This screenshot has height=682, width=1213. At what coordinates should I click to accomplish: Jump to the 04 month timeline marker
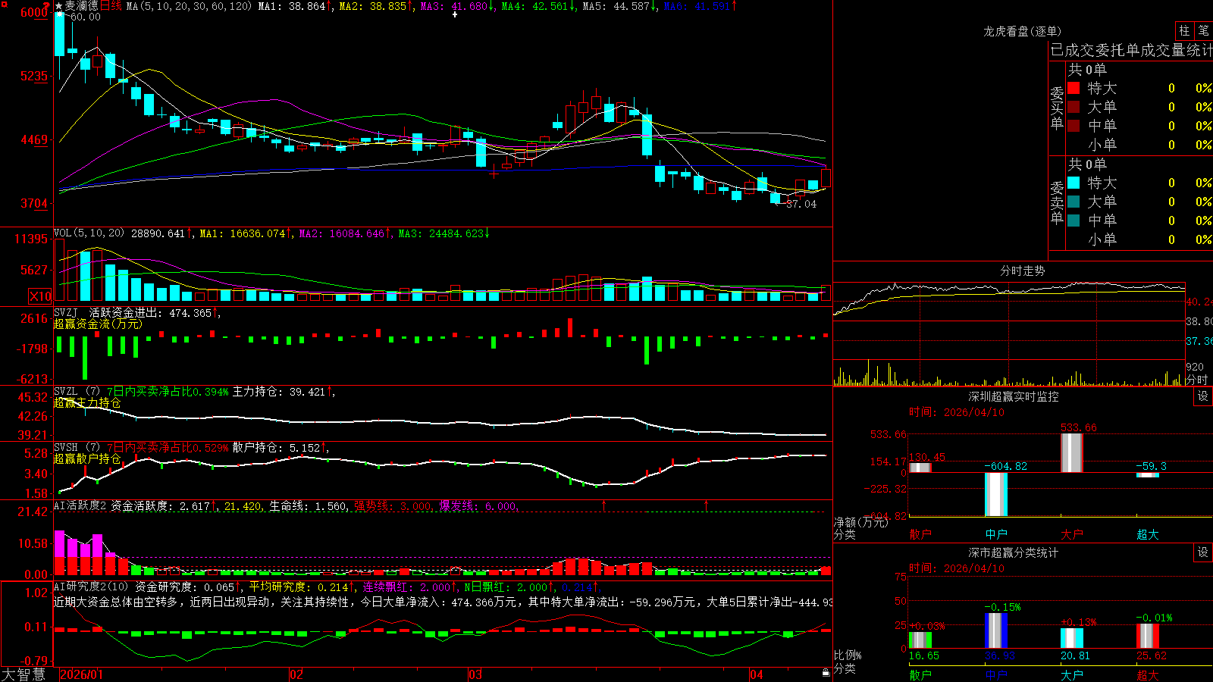(757, 674)
